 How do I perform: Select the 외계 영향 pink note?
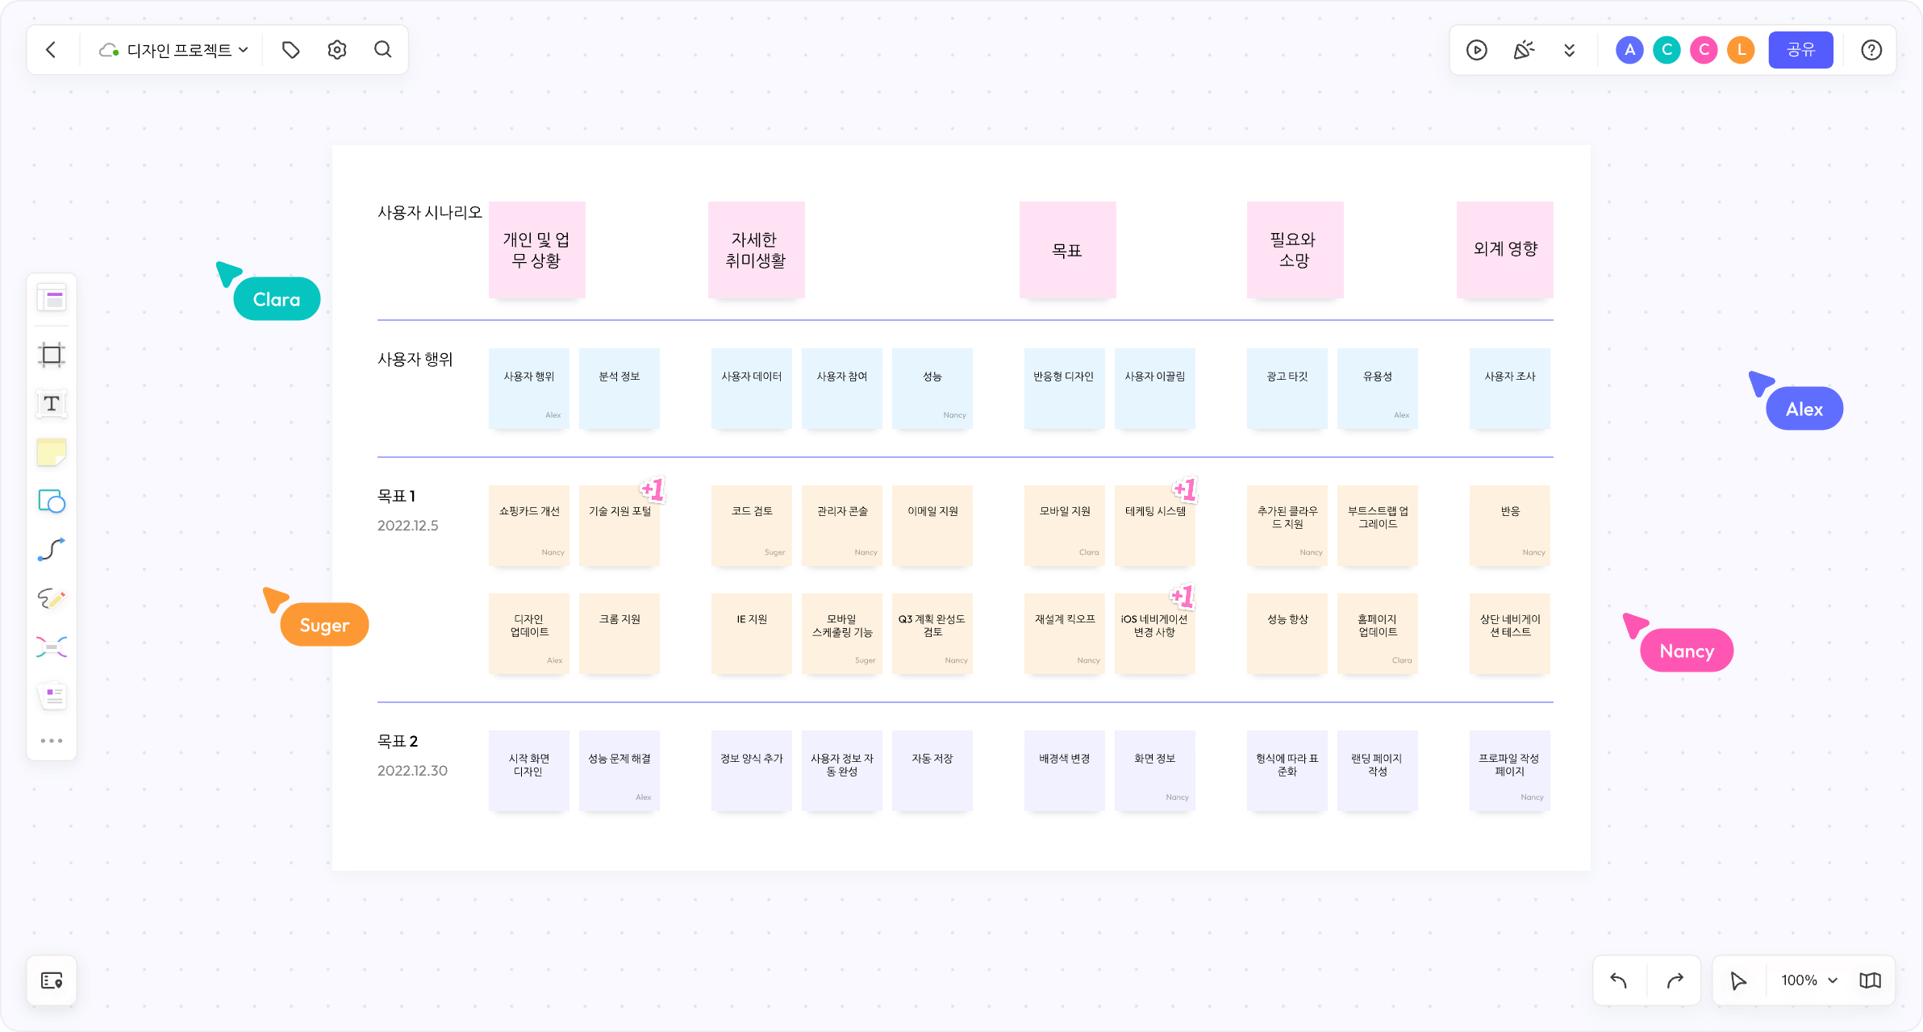1504,250
